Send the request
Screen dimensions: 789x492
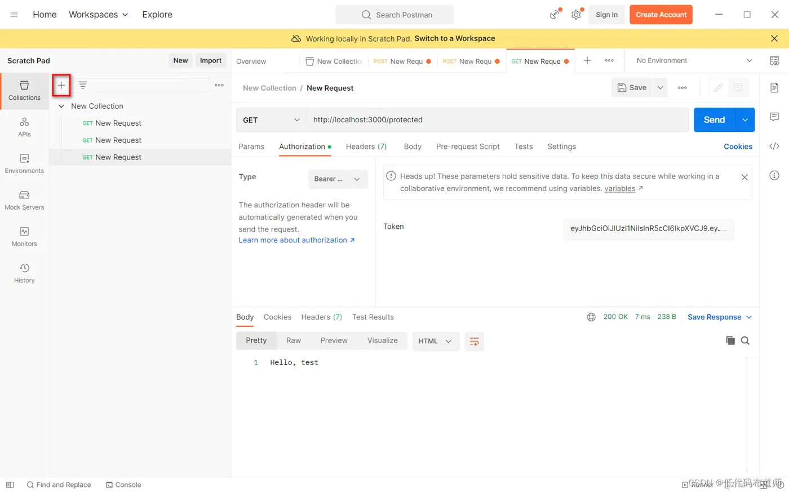715,120
